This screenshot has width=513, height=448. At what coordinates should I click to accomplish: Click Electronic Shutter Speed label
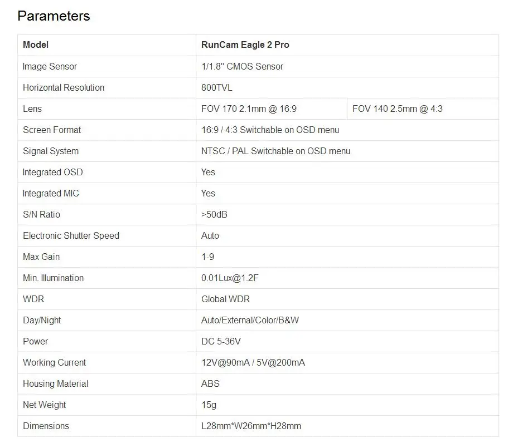pos(71,235)
